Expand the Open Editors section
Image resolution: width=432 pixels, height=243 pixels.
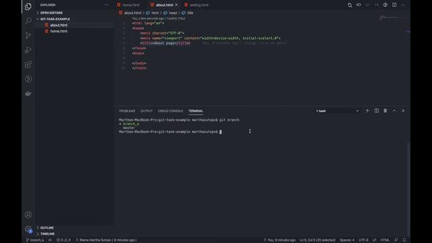click(x=51, y=13)
